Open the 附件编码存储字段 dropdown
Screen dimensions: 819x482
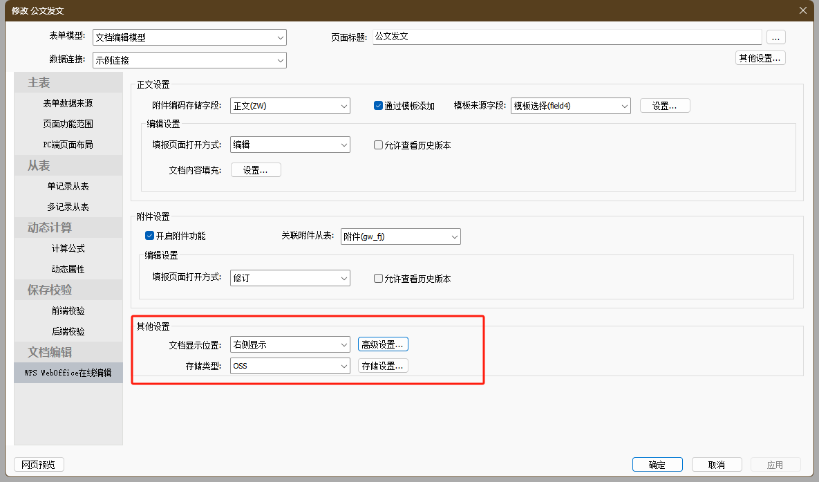[x=290, y=106]
